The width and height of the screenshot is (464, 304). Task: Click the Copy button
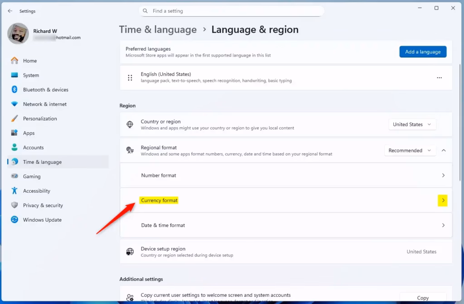(423, 298)
